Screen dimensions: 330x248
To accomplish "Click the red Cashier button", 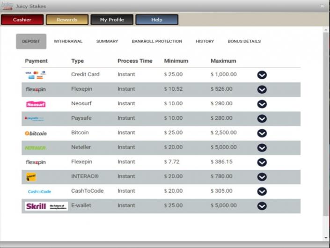I will pos(22,20).
